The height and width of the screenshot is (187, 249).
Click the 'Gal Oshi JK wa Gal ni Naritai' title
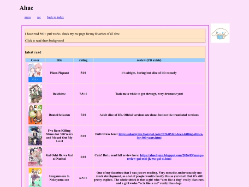59,157
